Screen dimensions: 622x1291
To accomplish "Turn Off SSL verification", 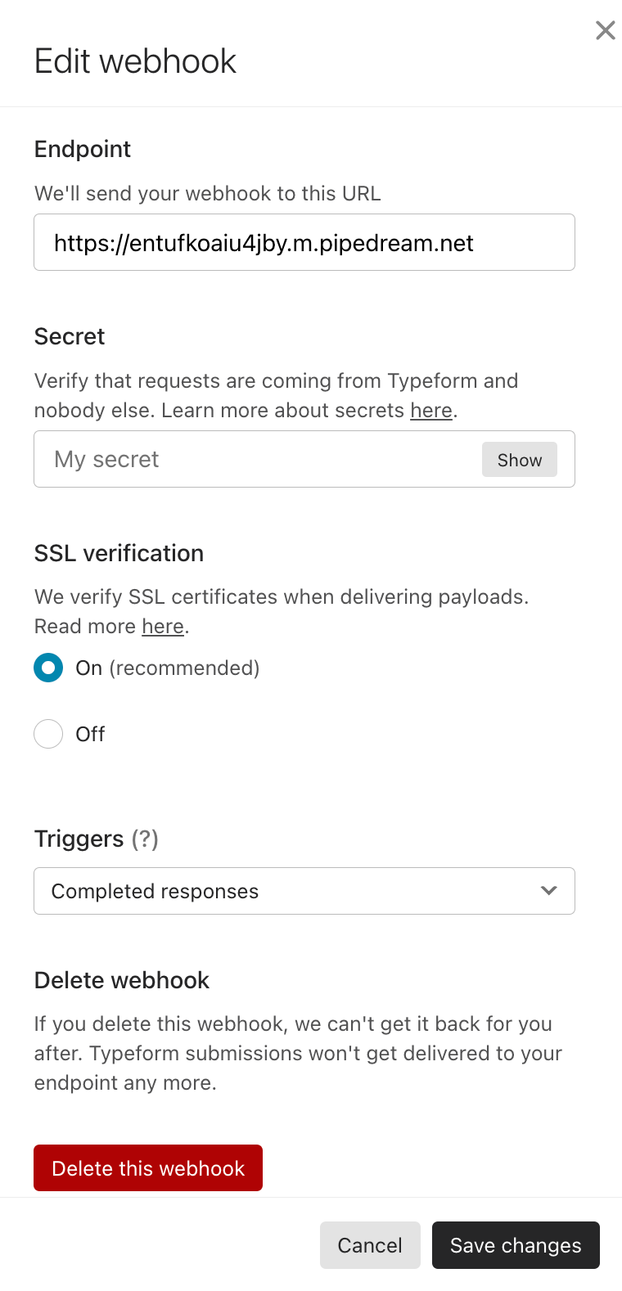I will (x=48, y=734).
